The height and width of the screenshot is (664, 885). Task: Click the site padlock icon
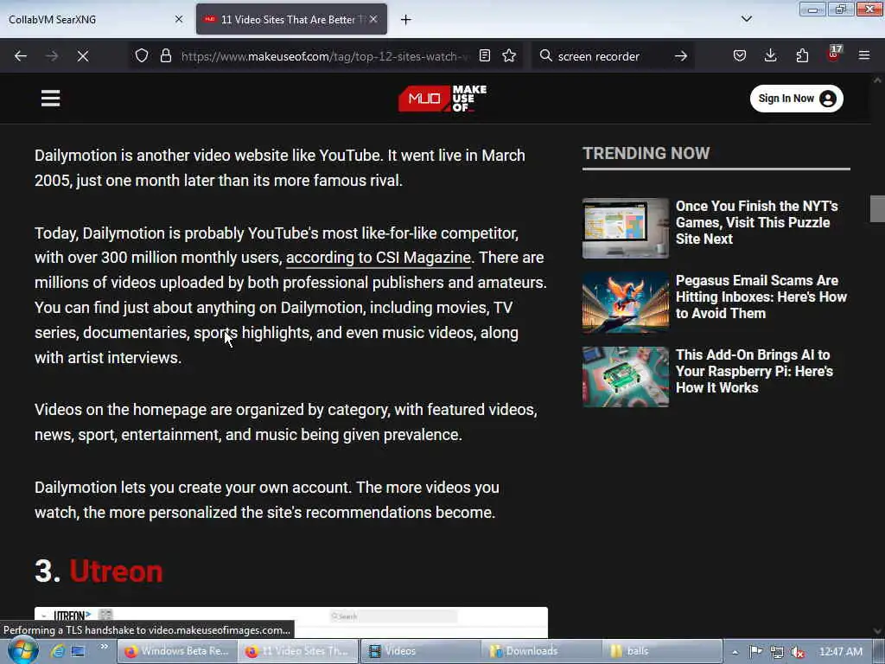tap(165, 56)
